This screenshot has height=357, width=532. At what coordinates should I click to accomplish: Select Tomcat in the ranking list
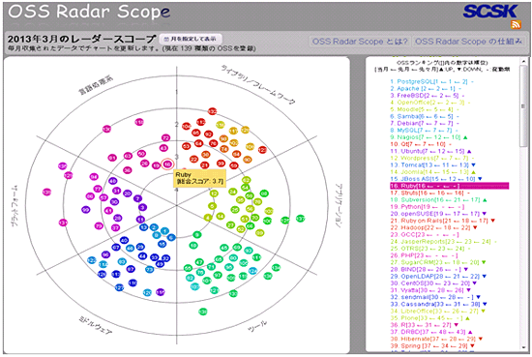coord(432,164)
